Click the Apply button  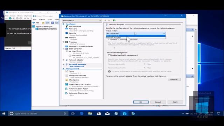pyautogui.click(x=175, y=102)
